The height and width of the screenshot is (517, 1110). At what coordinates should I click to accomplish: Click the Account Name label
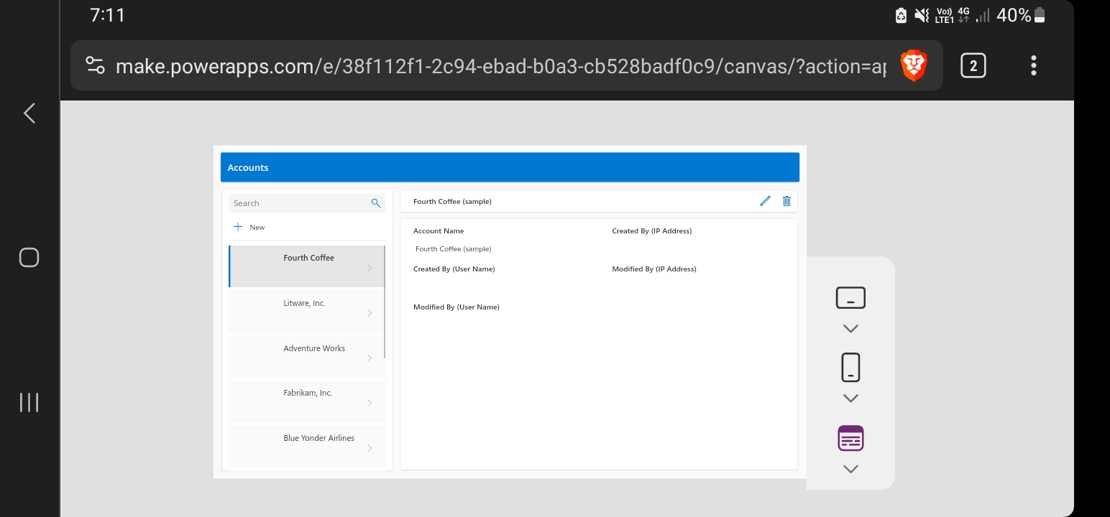(x=439, y=230)
